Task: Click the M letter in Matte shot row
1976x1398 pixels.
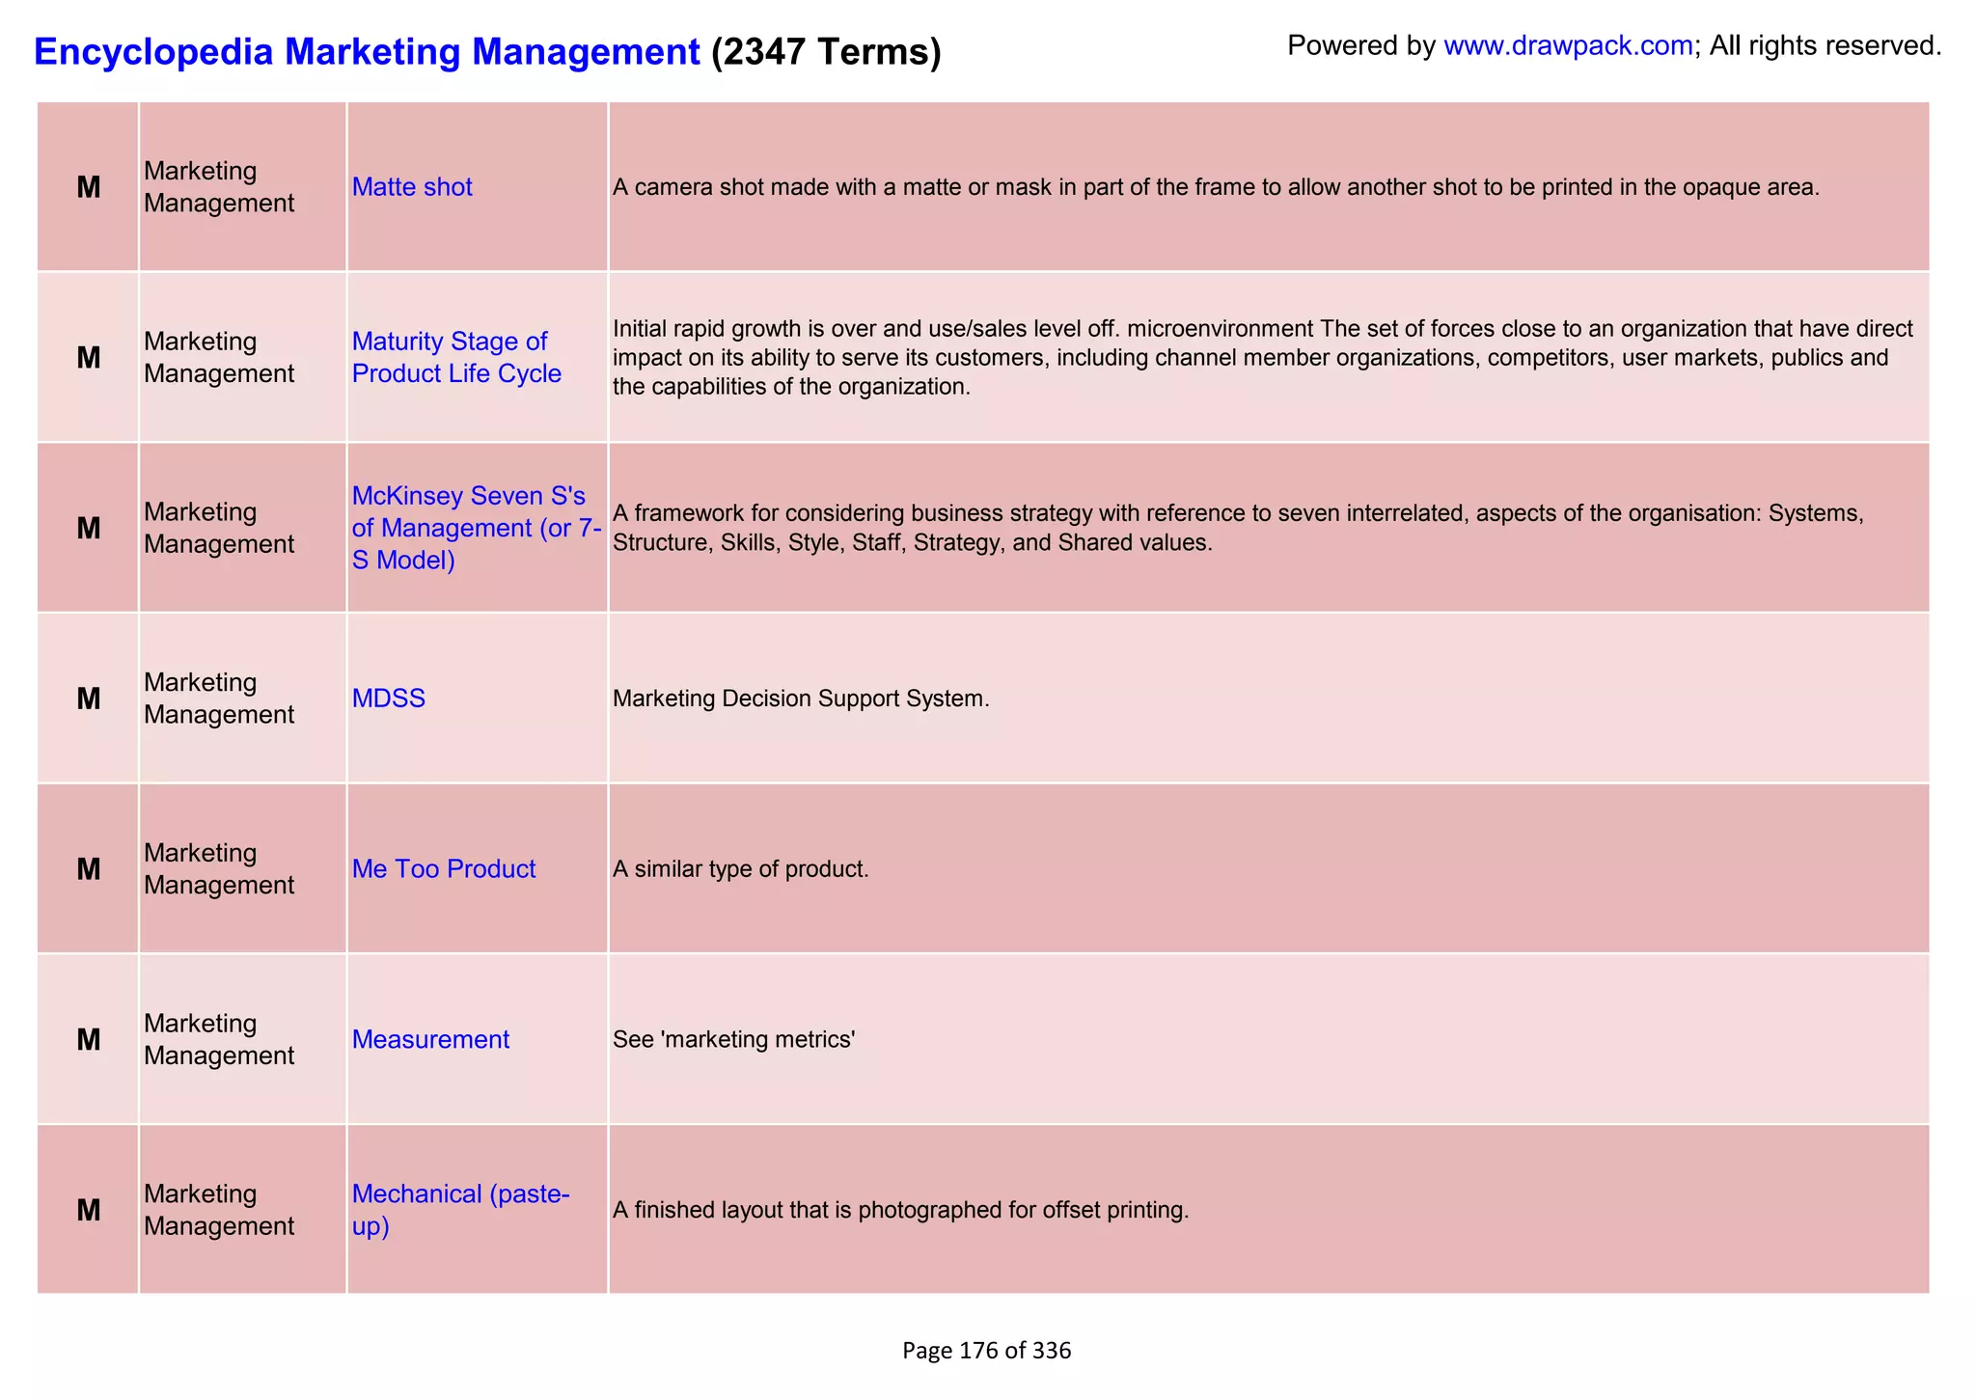Action: coord(88,187)
